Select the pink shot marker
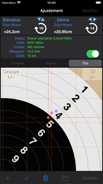Image resolution: width=103 pixels, height=184 pixels. (x=52, y=113)
